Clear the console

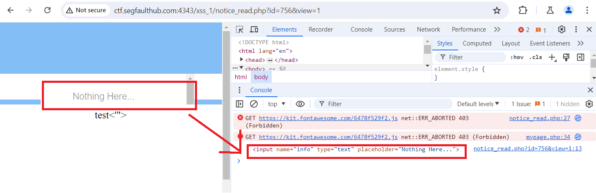[254, 104]
